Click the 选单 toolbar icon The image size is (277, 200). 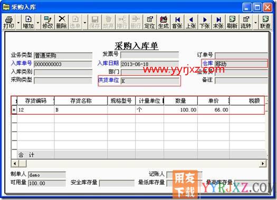tap(75, 22)
